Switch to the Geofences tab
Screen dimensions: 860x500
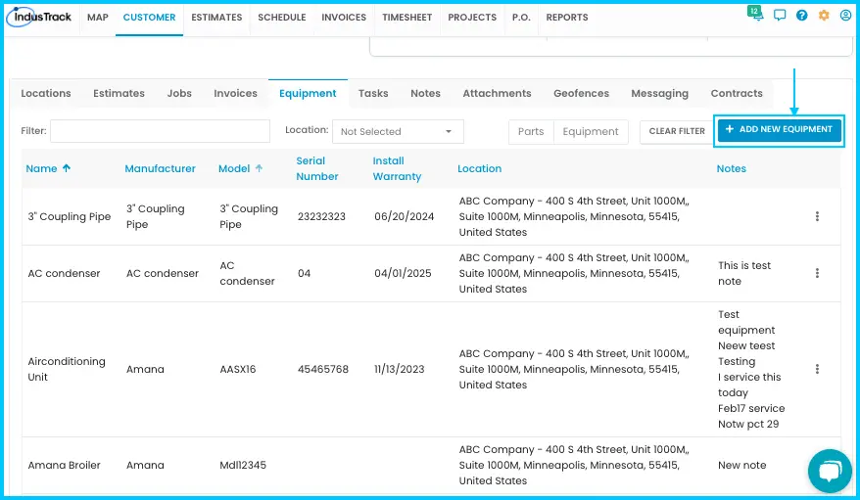(582, 93)
